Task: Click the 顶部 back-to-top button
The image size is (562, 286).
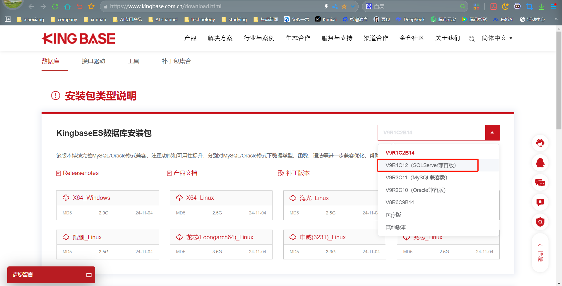Action: 540,253
